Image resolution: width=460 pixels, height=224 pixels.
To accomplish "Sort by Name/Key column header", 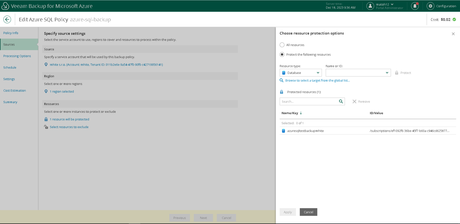I will (x=292, y=113).
